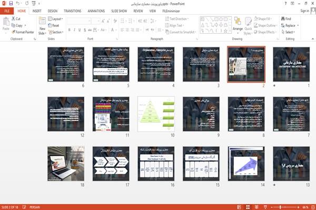The width and height of the screenshot is (316, 210).
Task: Activate the Format Painter tool
Action: point(23,32)
